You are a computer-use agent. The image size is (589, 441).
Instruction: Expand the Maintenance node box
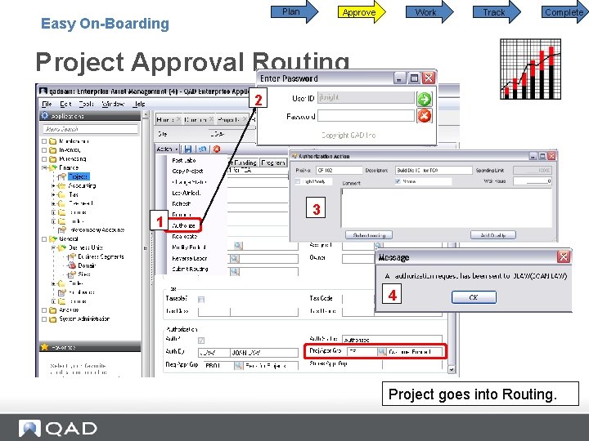[44, 141]
